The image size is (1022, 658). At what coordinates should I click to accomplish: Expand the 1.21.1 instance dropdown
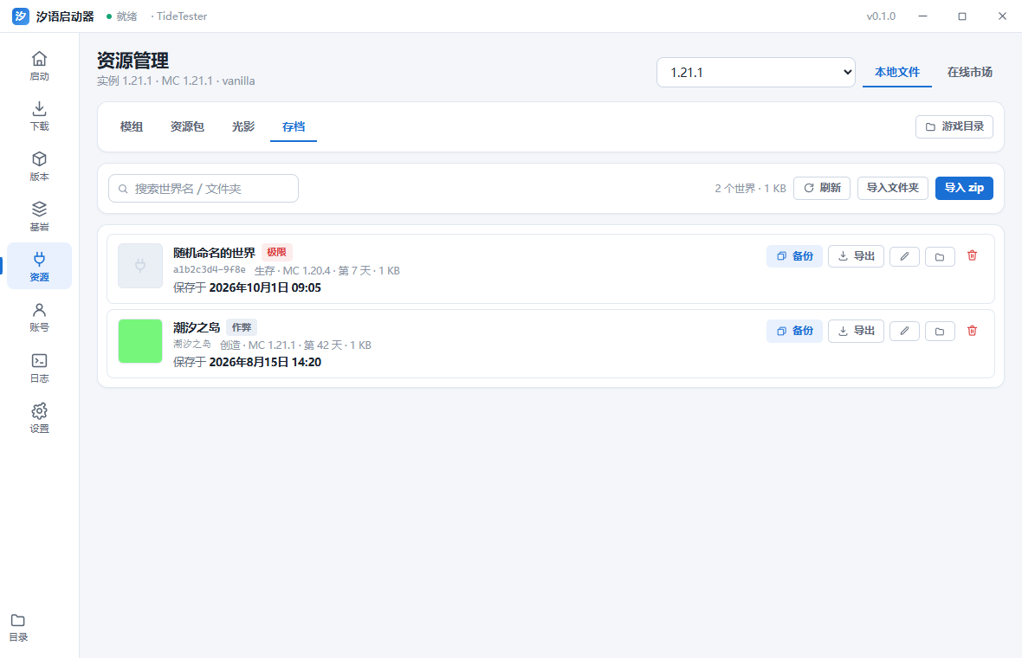[x=755, y=73]
